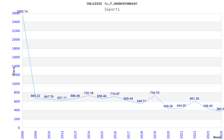
Task: Select the 647.79 data label
Action: (49, 97)
